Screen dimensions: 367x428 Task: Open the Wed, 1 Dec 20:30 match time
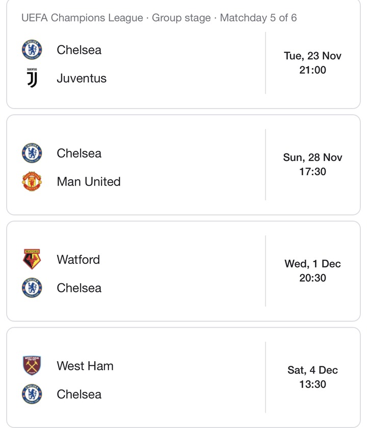point(312,271)
